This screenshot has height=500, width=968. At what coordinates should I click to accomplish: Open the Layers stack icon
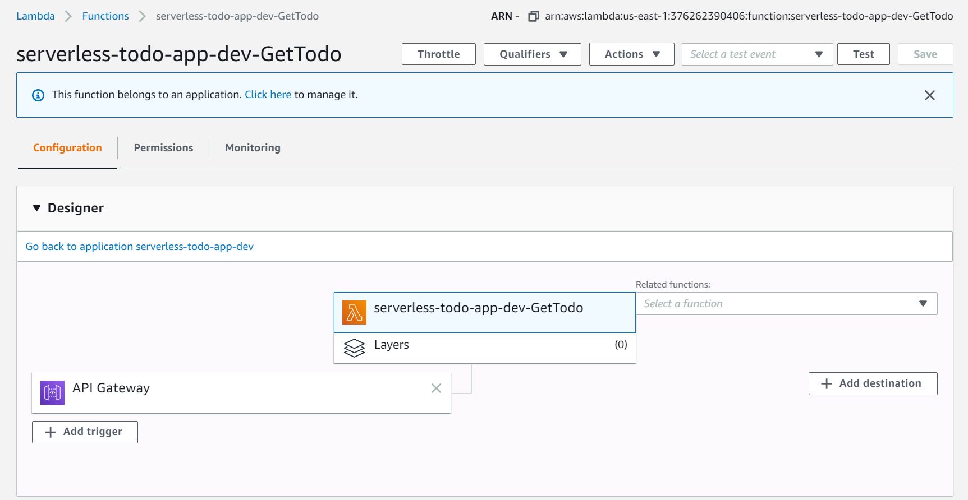[354, 348]
